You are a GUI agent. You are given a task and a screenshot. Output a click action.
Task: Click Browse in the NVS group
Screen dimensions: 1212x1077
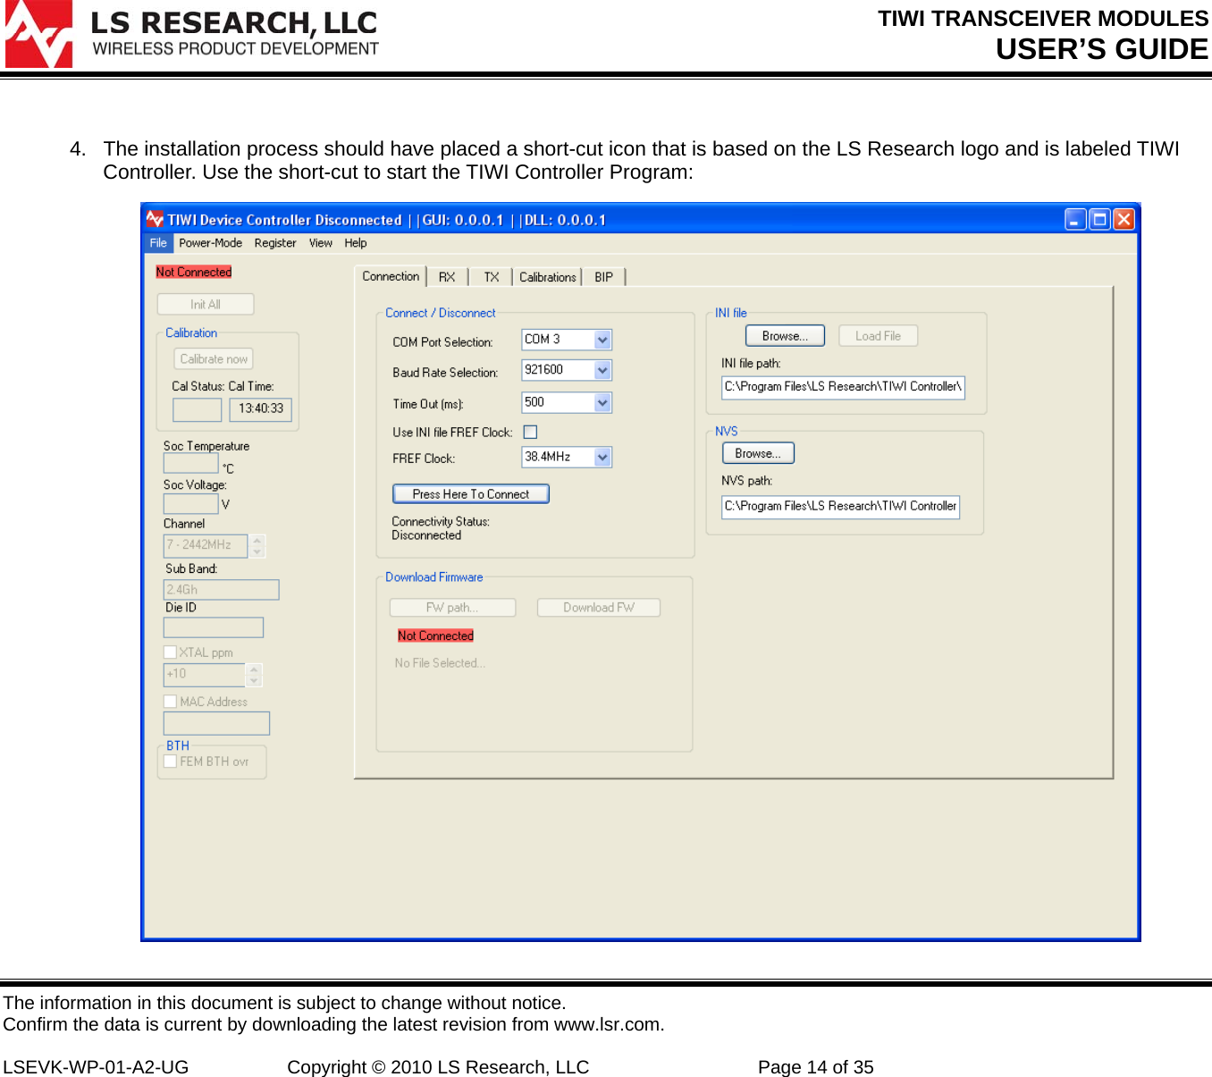pos(758,453)
